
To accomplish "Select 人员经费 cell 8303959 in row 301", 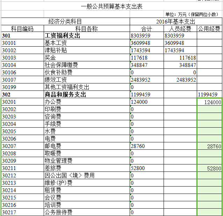I will (x=180, y=35).
